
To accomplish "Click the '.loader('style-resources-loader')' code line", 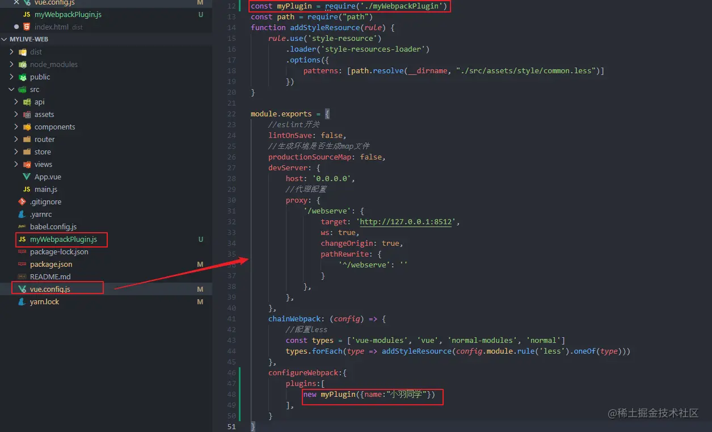I will coord(358,49).
